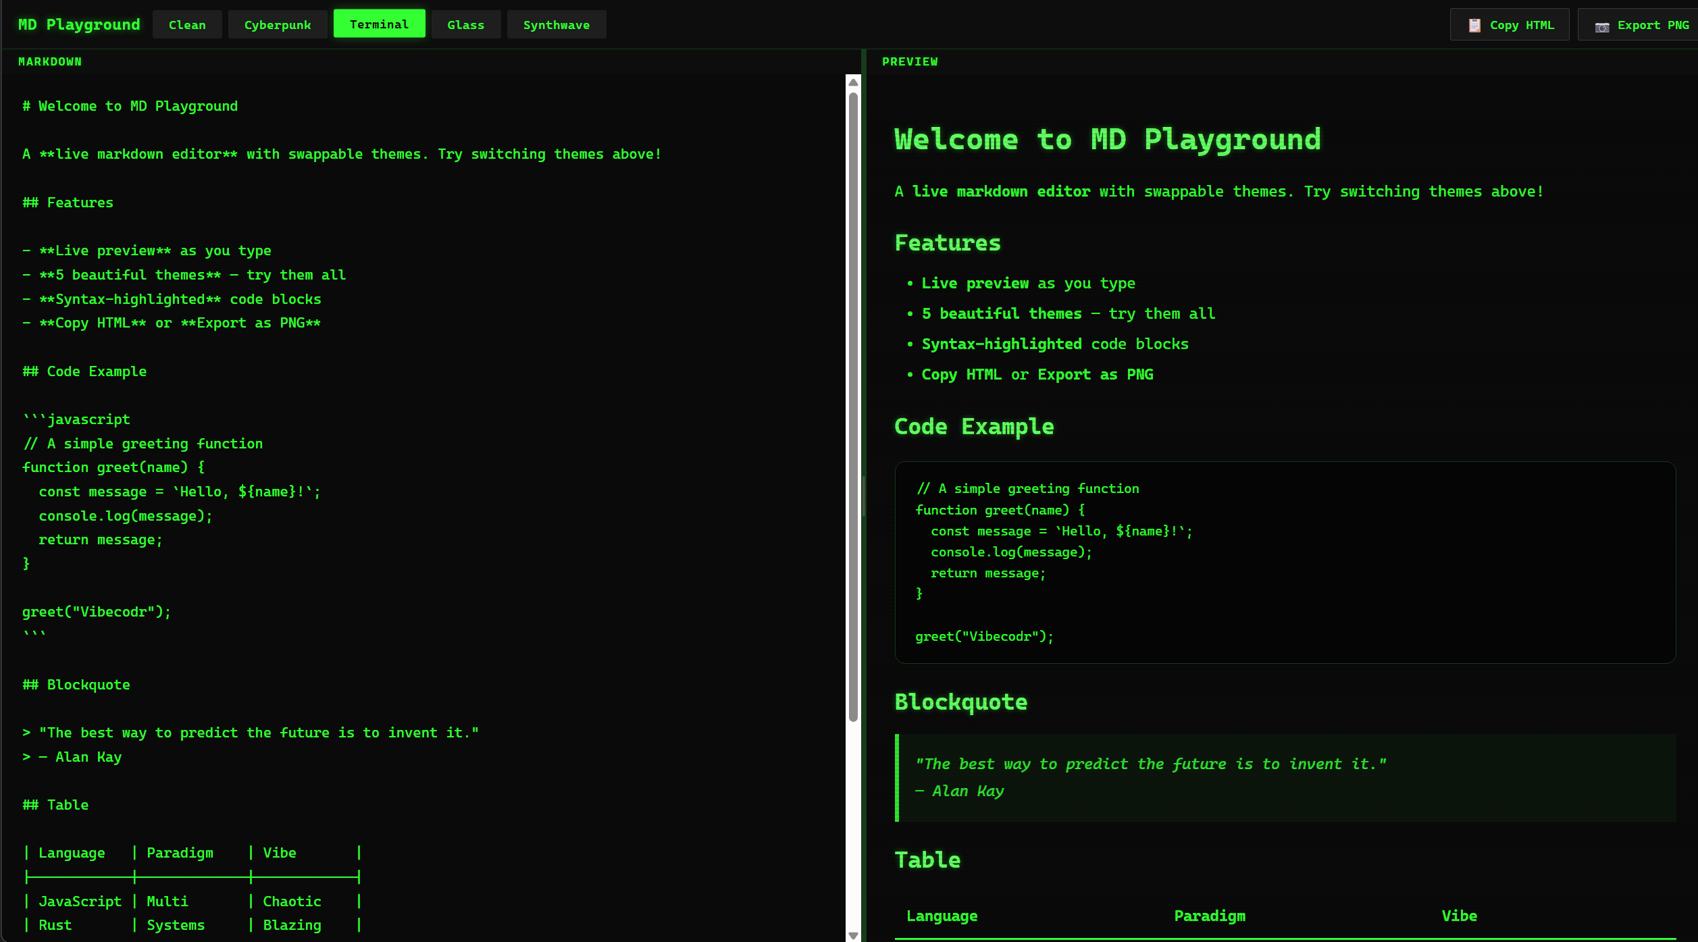
Task: Switch to the Cyberpunk theme
Action: pos(278,25)
